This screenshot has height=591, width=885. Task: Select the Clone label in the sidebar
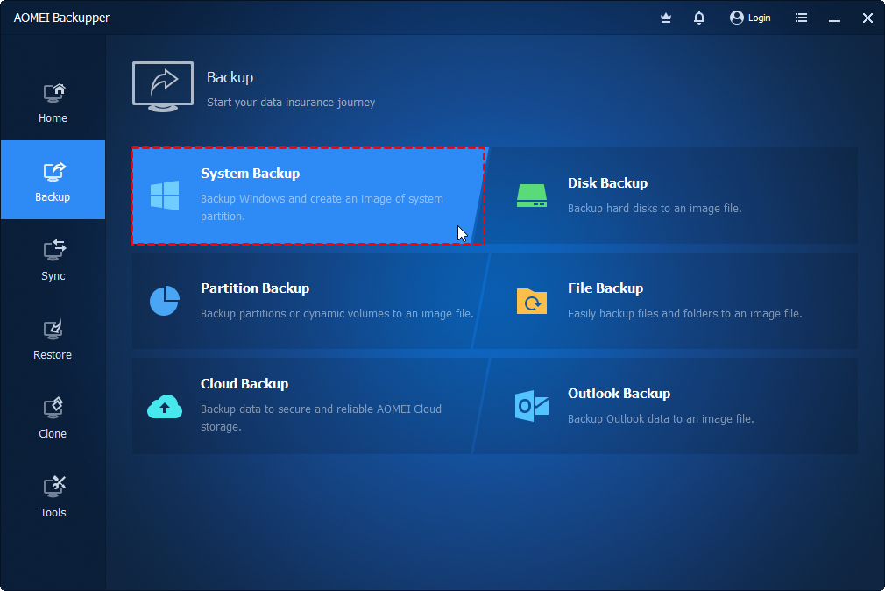[53, 434]
